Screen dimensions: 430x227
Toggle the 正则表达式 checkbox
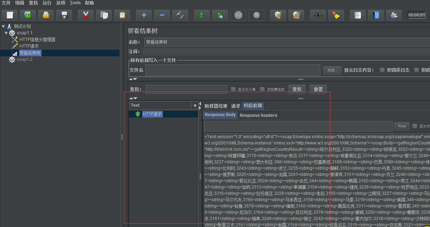click(x=262, y=89)
